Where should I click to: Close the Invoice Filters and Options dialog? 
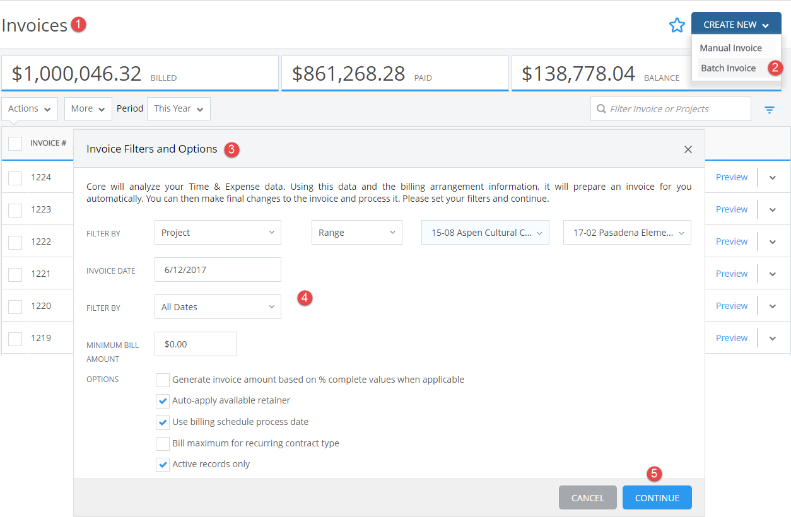[688, 149]
